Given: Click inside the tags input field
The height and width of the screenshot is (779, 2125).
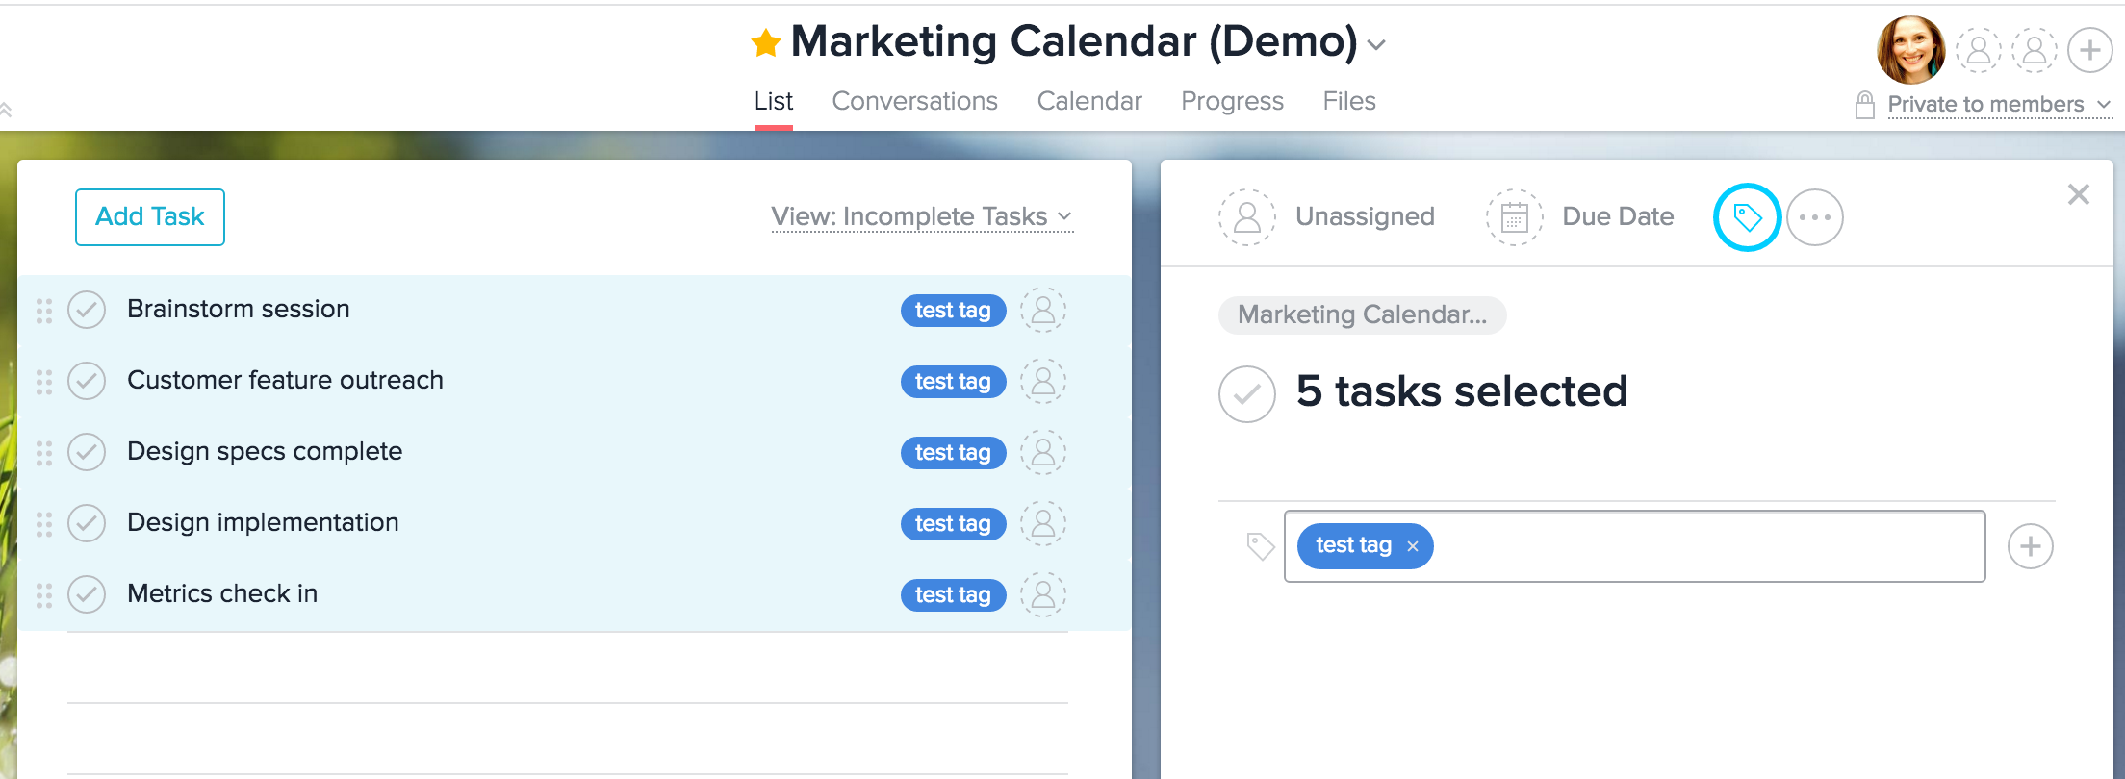Looking at the screenshot, I should [1703, 546].
